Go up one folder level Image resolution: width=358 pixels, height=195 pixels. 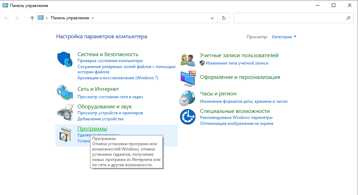(32, 18)
